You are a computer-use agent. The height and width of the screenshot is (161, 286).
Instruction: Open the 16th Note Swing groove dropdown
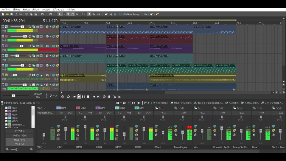click(x=142, y=14)
